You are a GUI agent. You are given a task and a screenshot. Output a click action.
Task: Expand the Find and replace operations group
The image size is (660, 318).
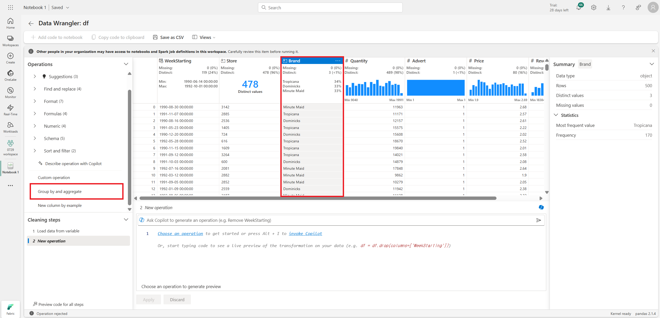(35, 89)
